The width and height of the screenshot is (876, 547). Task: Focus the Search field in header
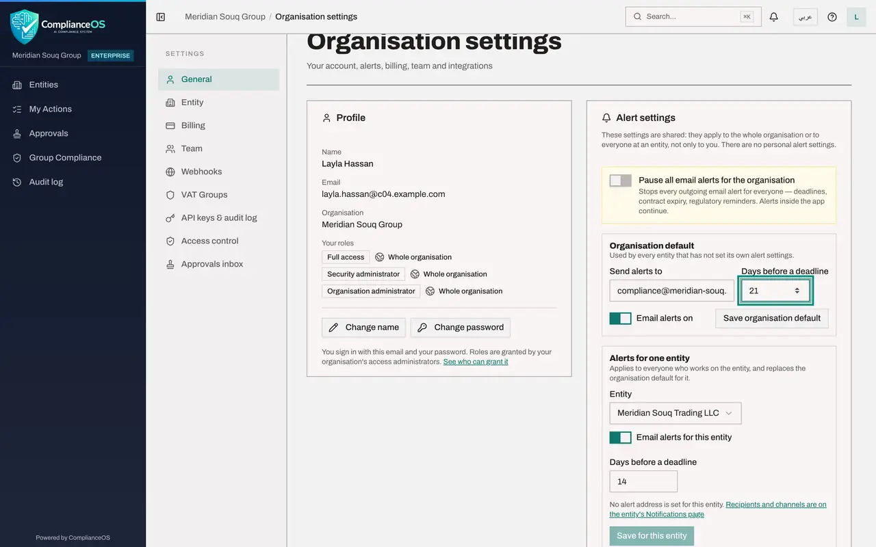(x=693, y=16)
